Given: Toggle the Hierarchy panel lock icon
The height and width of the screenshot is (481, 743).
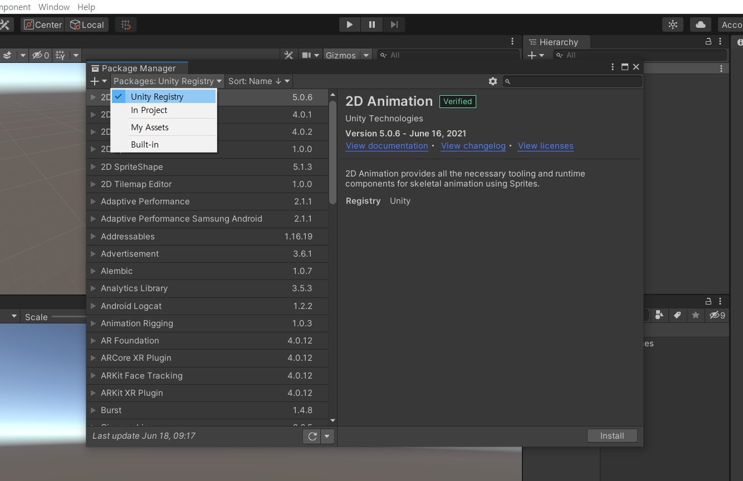Looking at the screenshot, I should (708, 42).
